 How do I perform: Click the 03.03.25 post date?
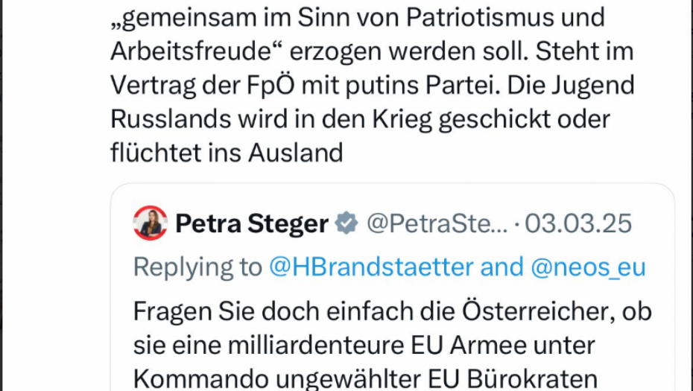pos(578,223)
